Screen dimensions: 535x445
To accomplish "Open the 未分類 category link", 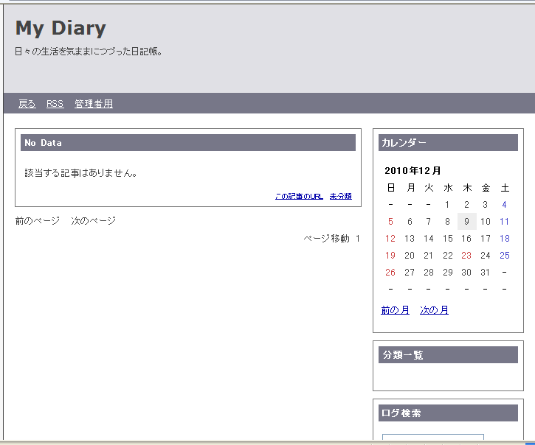I will point(340,197).
